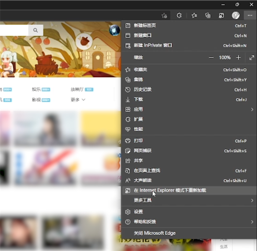Choose 共享 in the menu
Screen dimensions: 257x251
pos(189,161)
